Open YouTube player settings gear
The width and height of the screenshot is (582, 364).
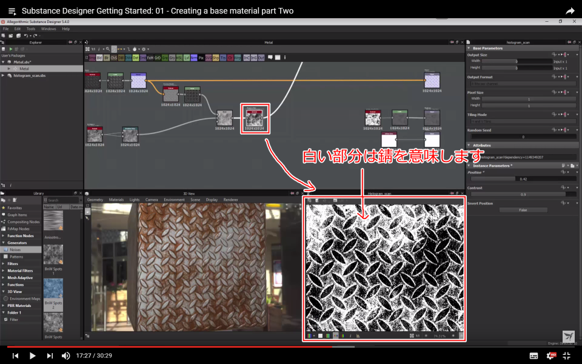551,356
